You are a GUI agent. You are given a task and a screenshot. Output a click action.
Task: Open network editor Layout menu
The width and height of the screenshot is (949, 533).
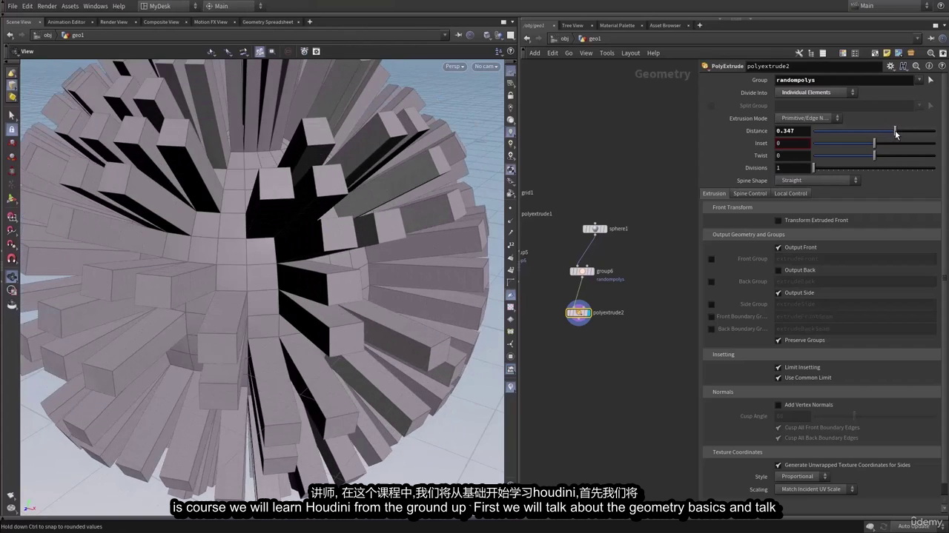click(x=630, y=53)
